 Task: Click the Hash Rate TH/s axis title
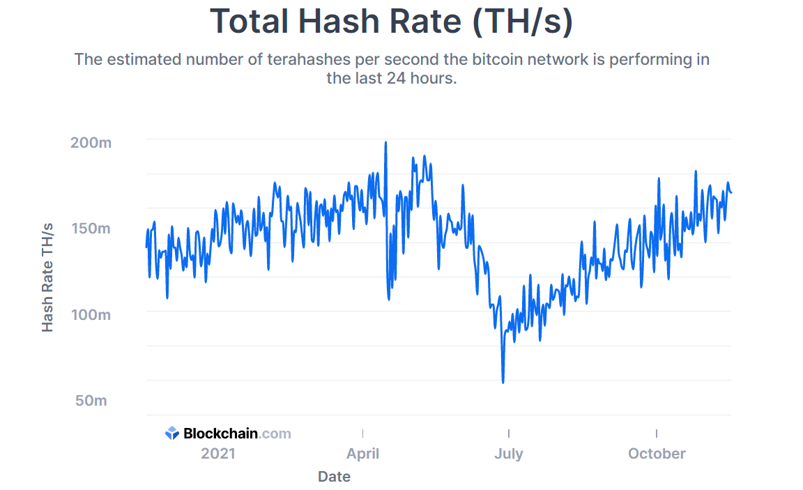[47, 277]
